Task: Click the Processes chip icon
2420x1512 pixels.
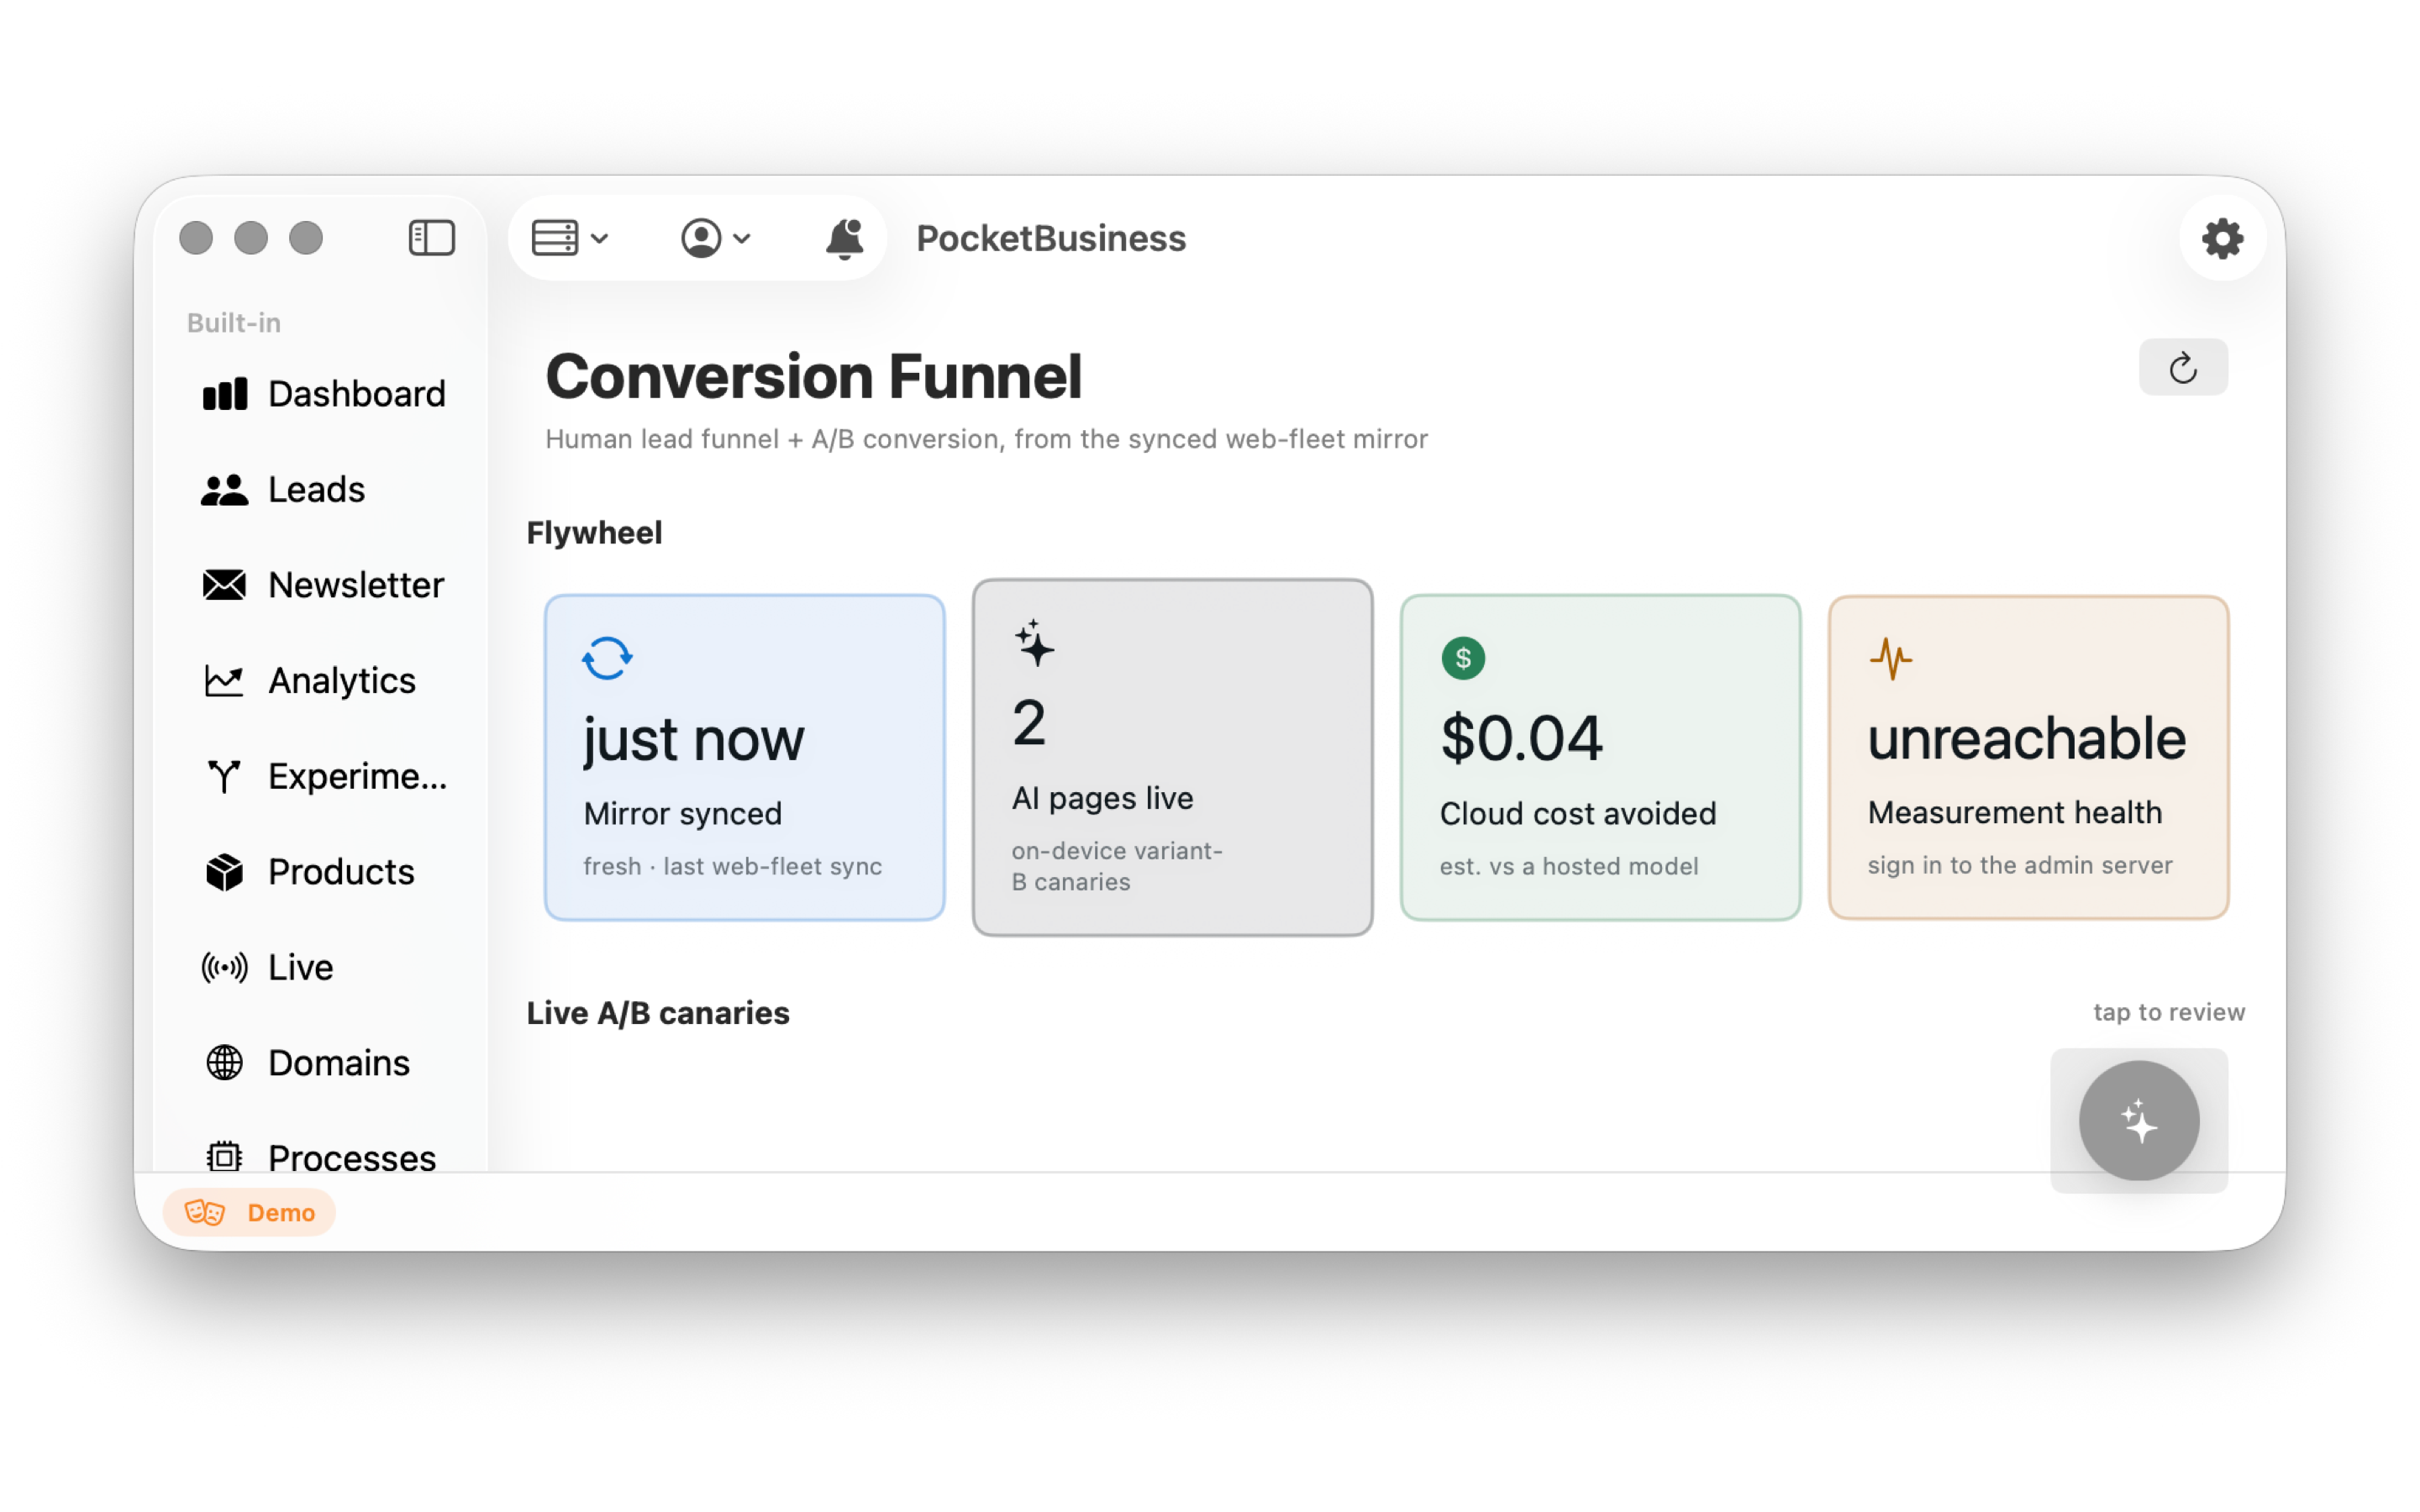Action: coord(224,1158)
